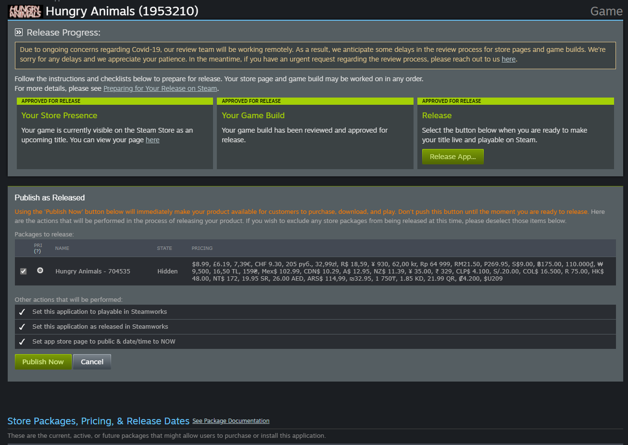
Task: View store page via 'here' link
Action: pyautogui.click(x=152, y=140)
